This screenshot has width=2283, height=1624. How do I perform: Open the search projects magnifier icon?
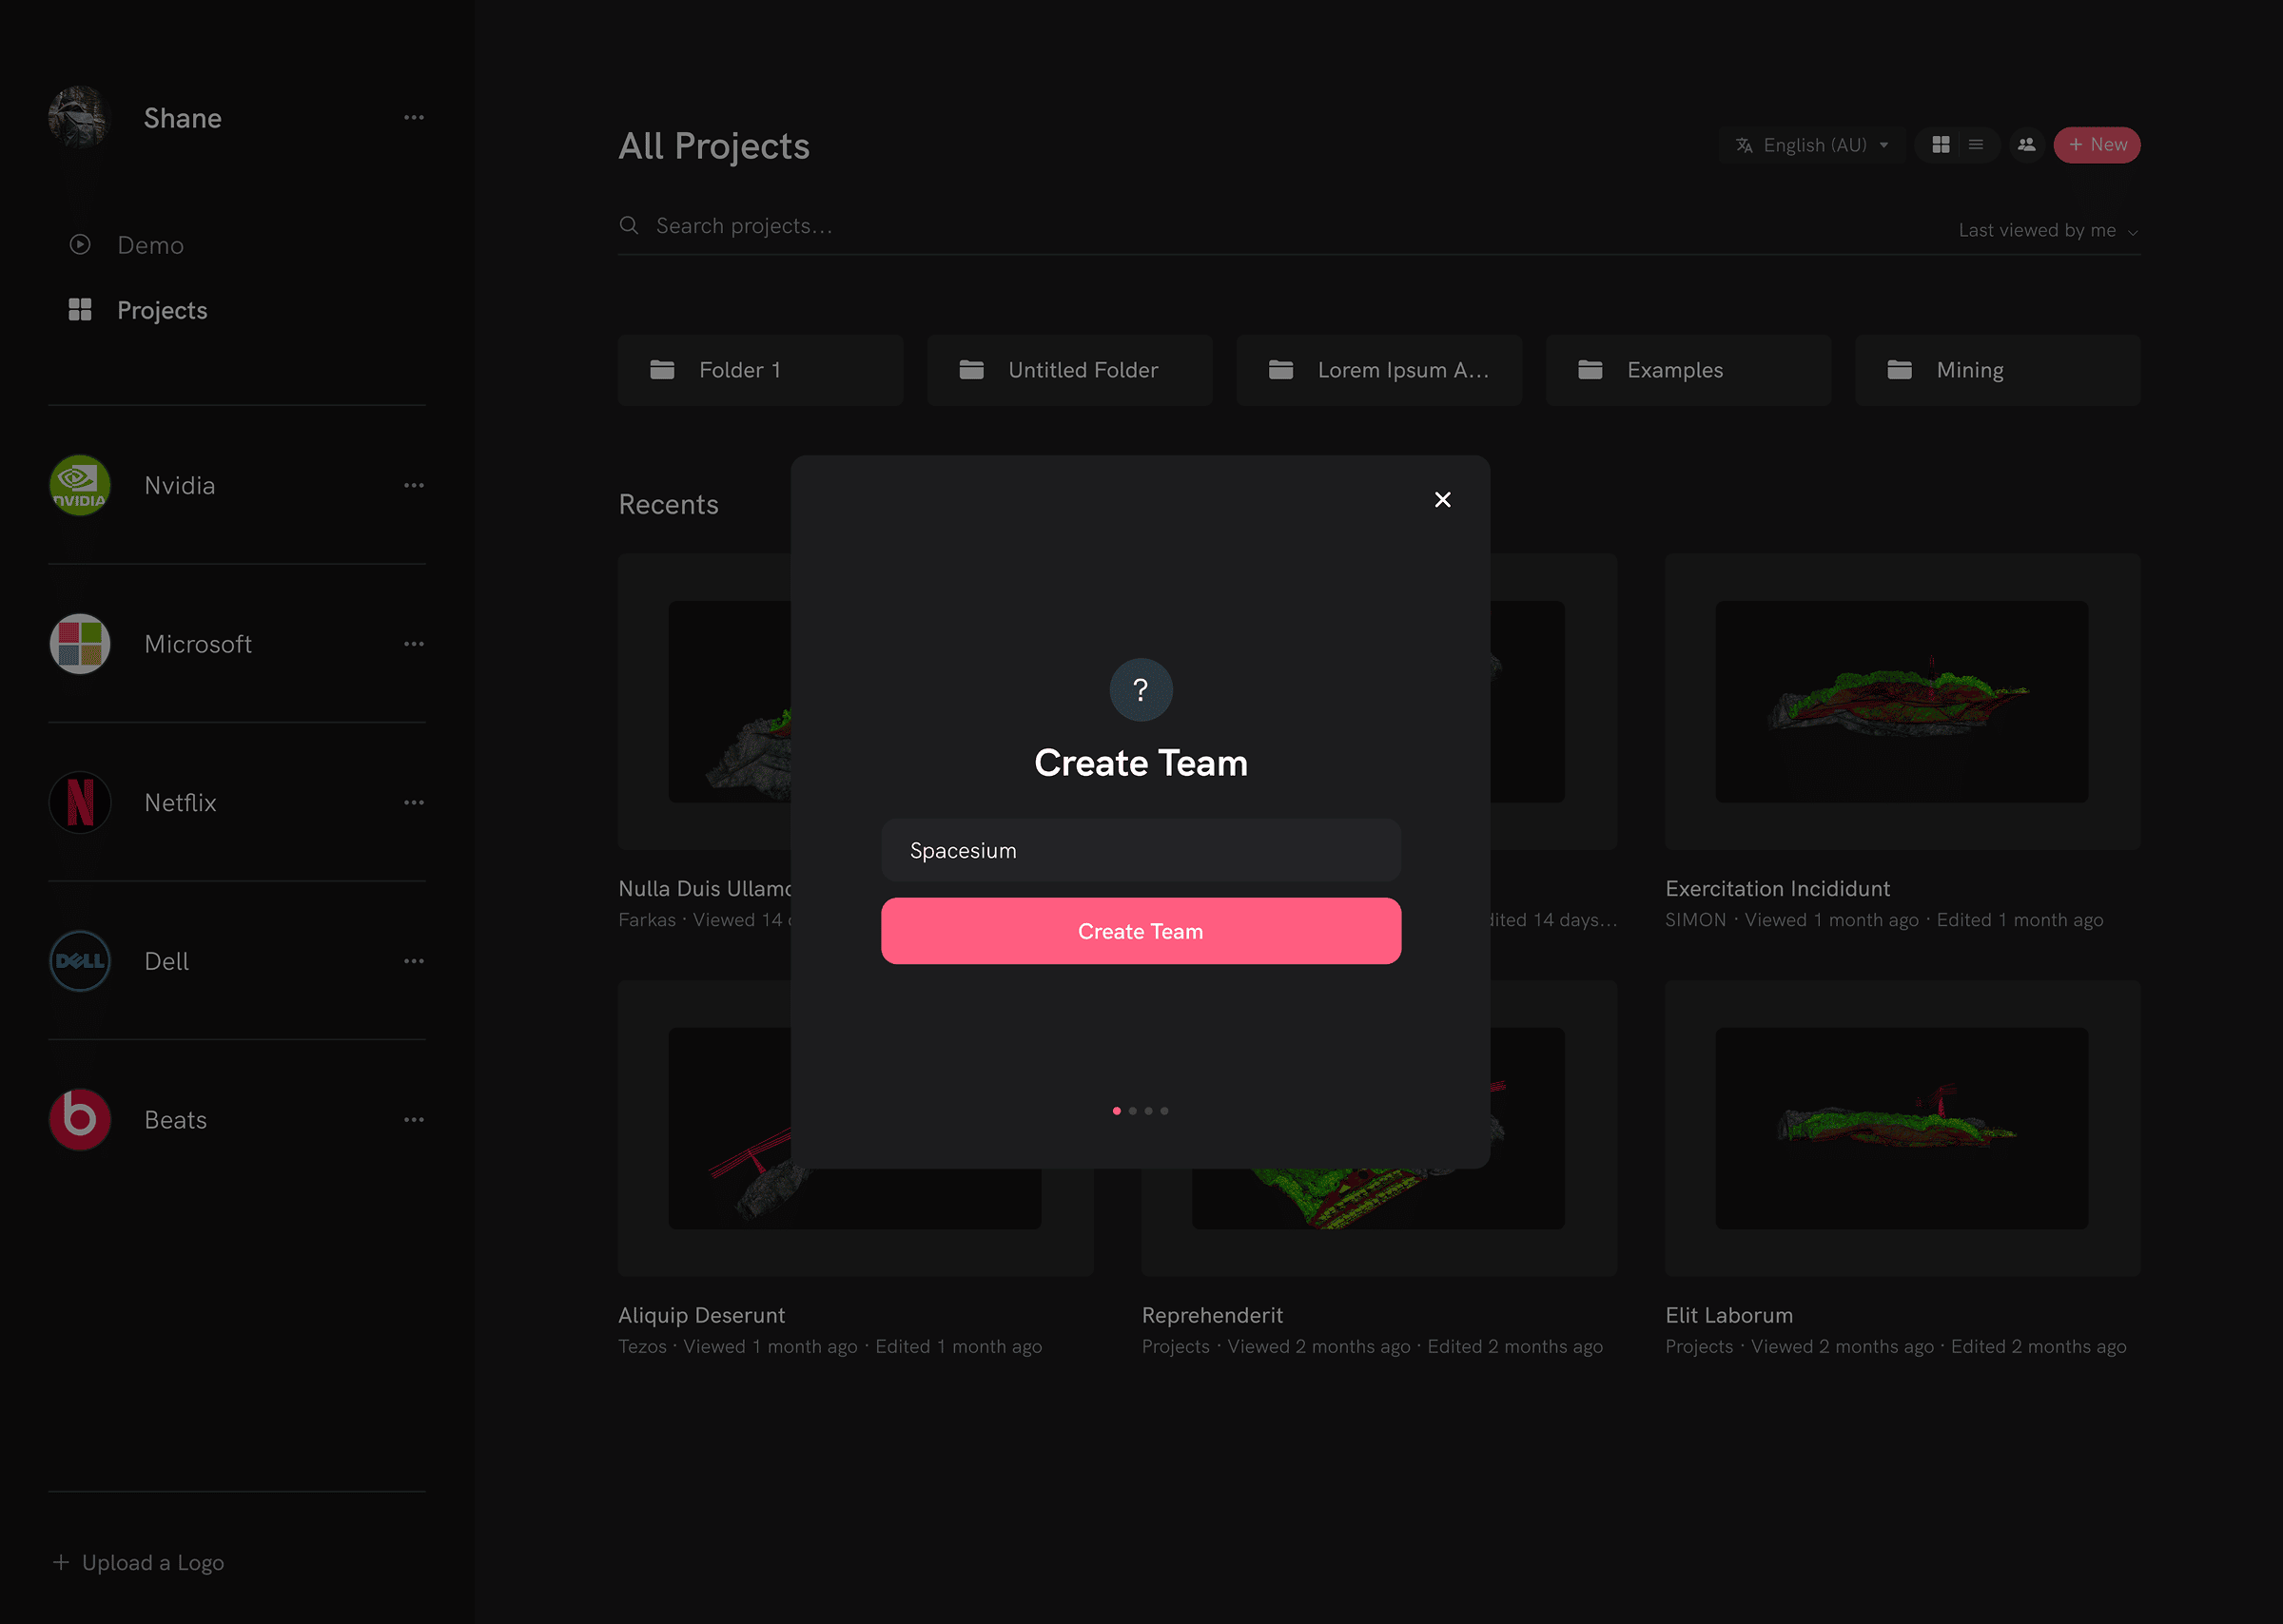[630, 225]
